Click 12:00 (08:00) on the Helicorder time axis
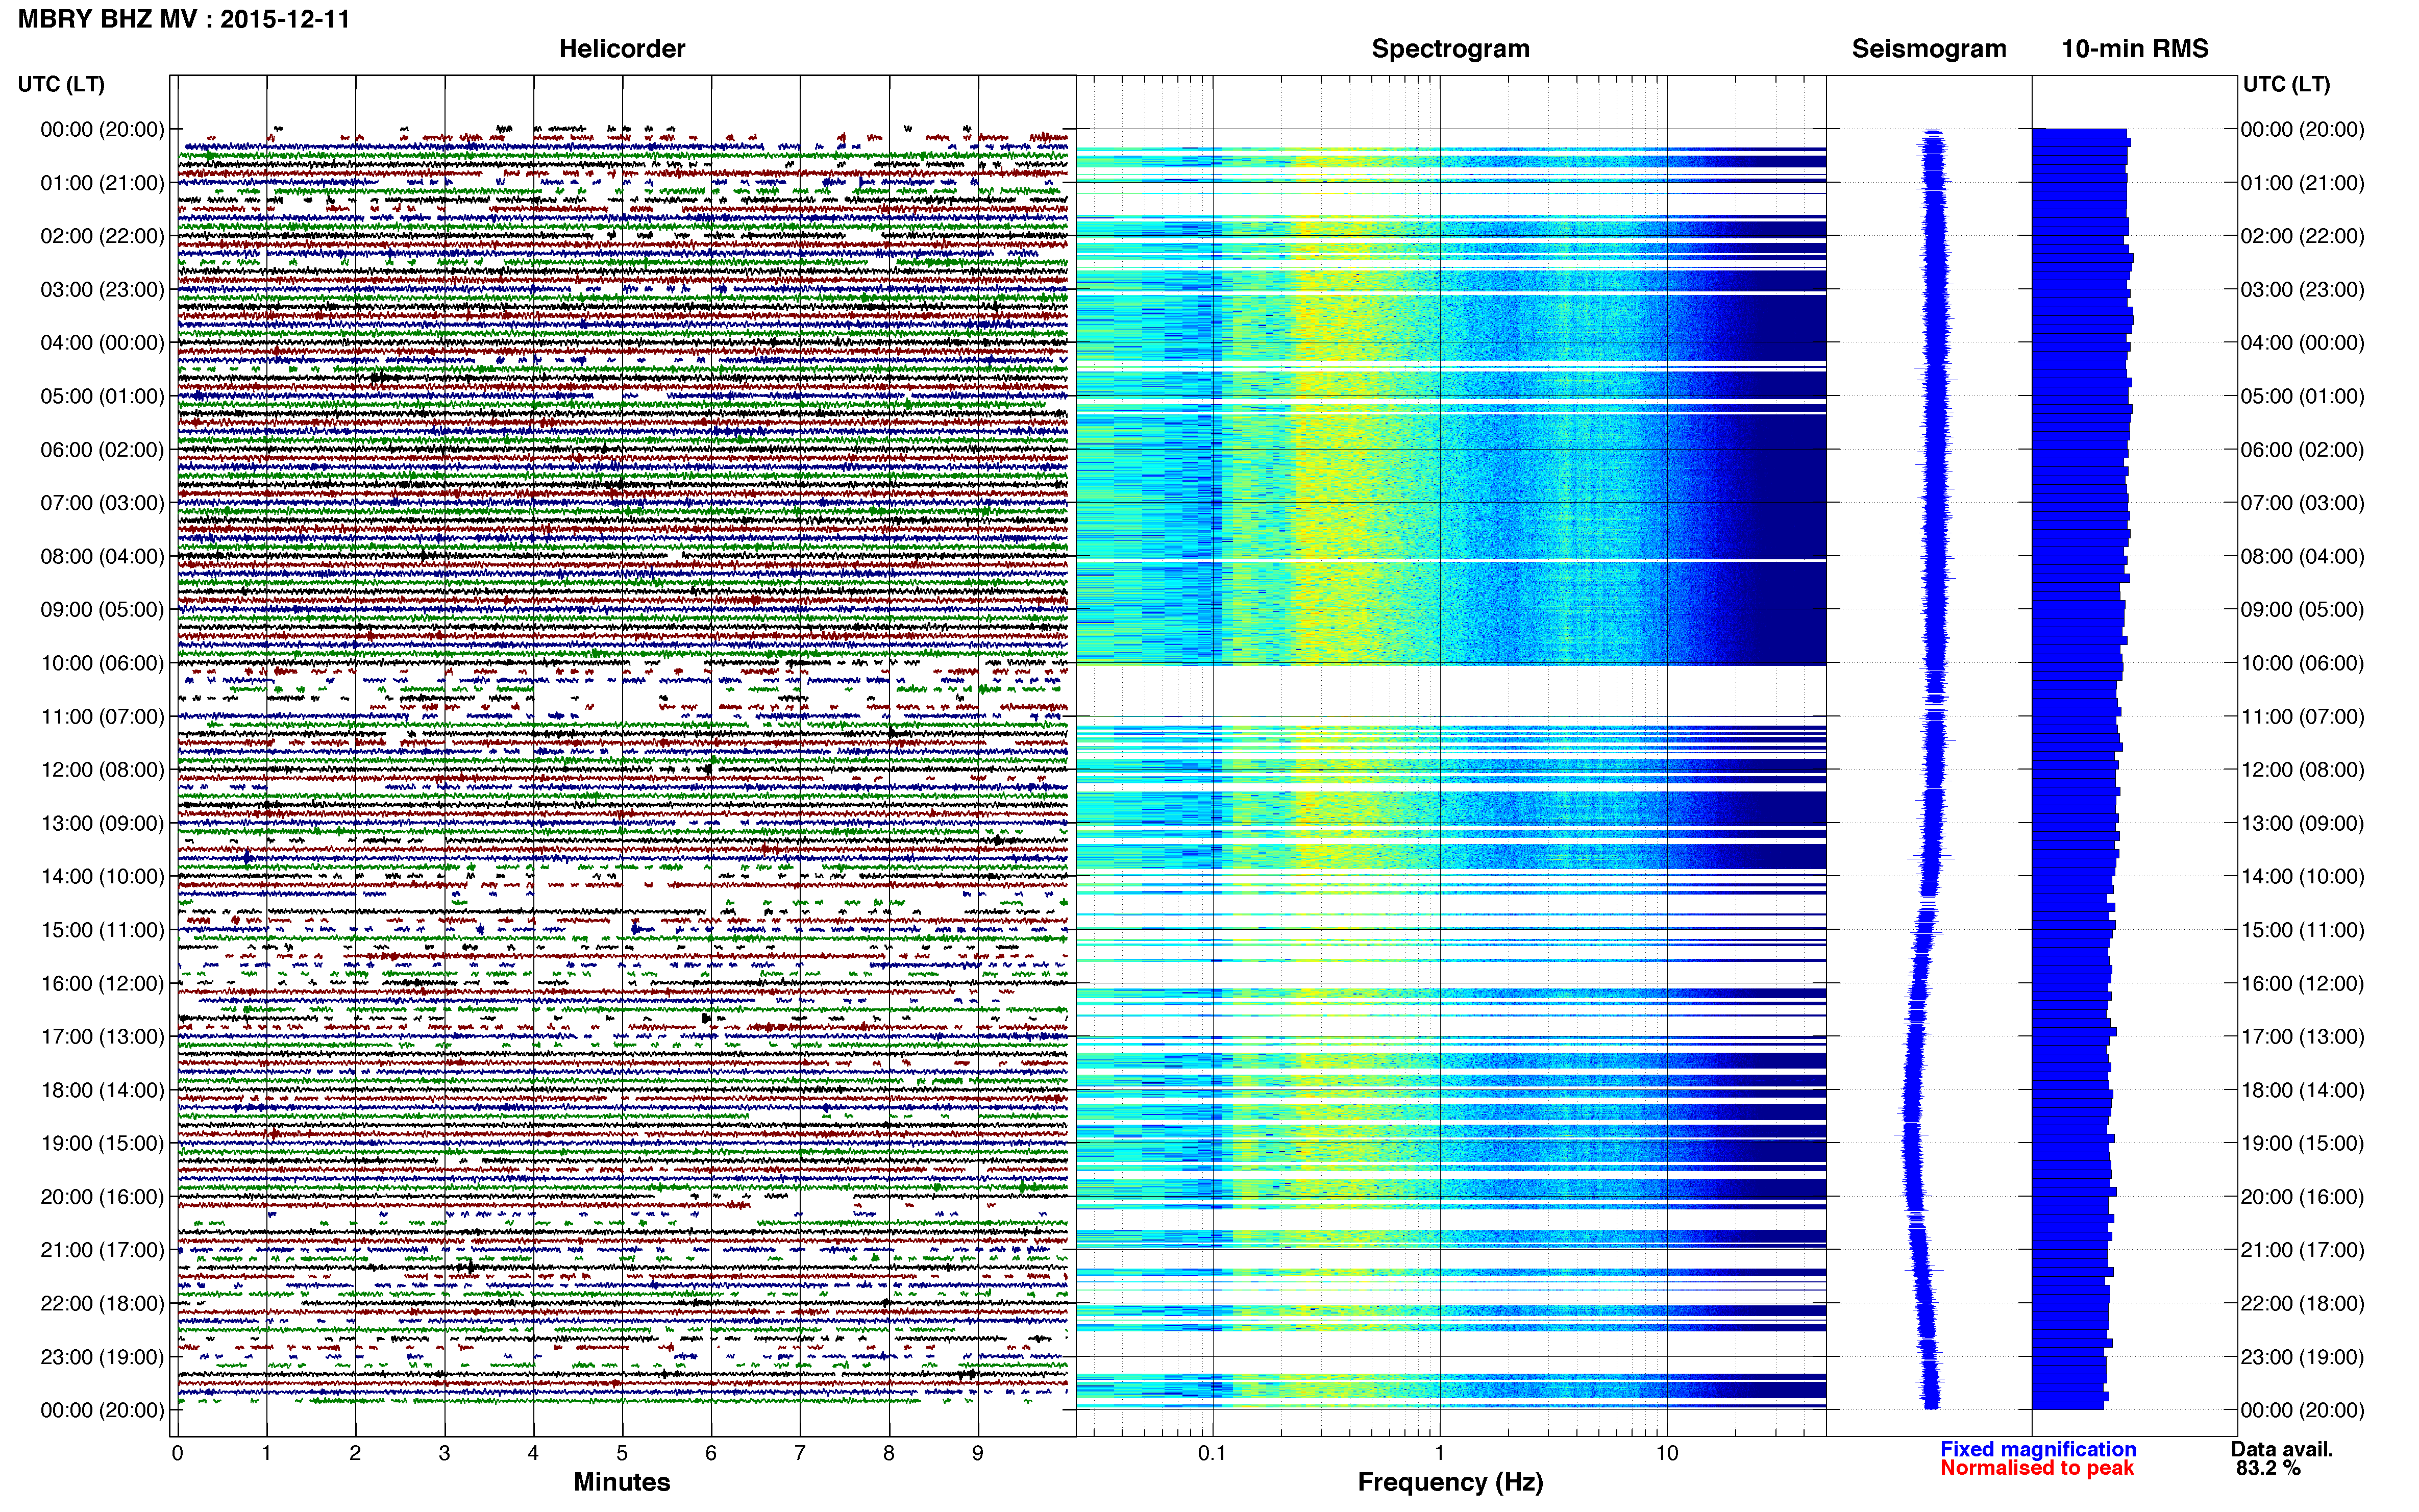 pyautogui.click(x=102, y=770)
